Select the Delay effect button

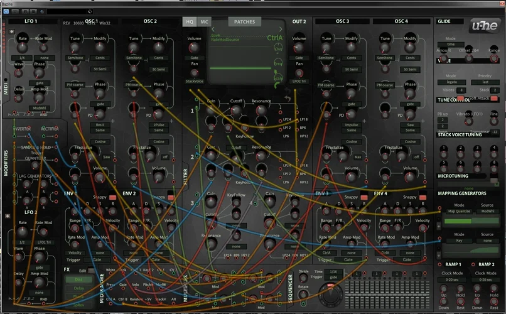coord(78,288)
